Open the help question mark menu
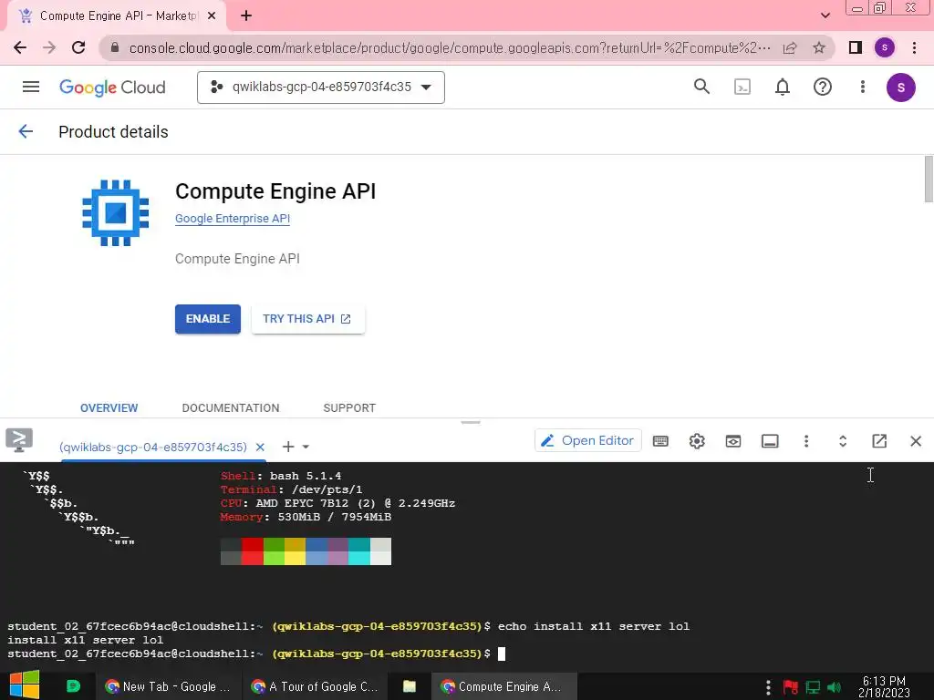 (x=823, y=87)
